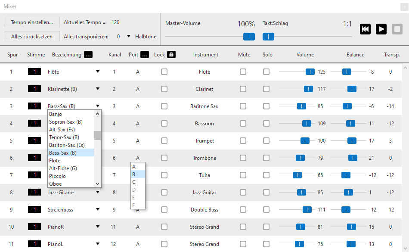Click the ellipsis icon next to Bezeichnung
This screenshot has width=409, height=252.
point(88,55)
